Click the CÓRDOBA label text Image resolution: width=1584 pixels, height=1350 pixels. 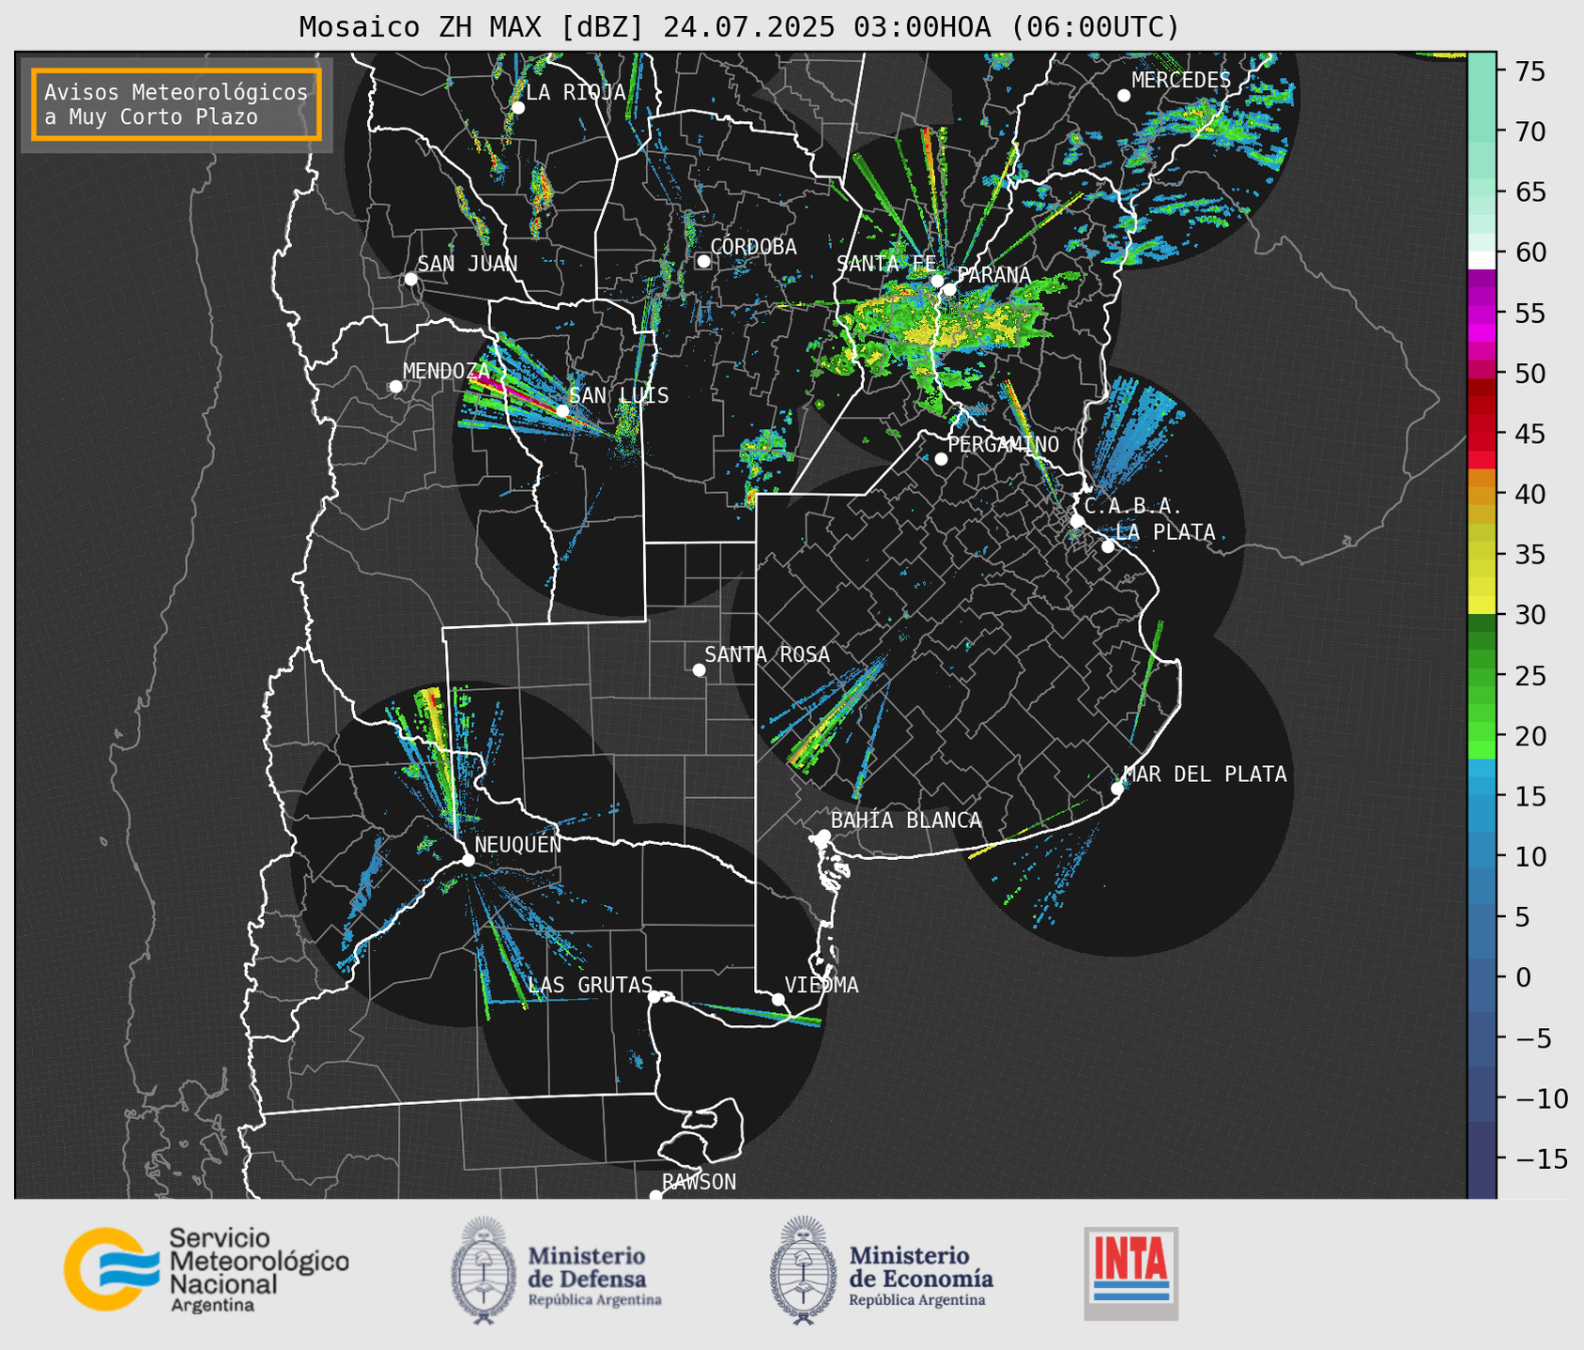[x=753, y=246]
